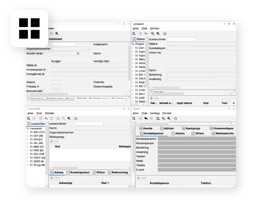The width and height of the screenshot is (262, 209).
Task: Open Post menu in Leverantör window
Action: (39, 113)
